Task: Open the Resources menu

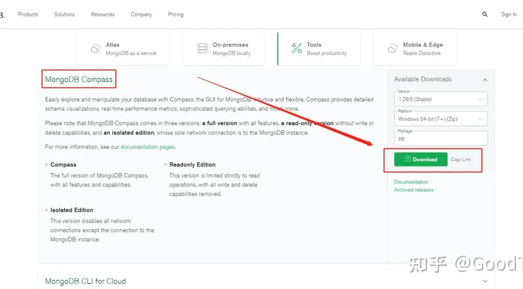Action: pos(103,14)
